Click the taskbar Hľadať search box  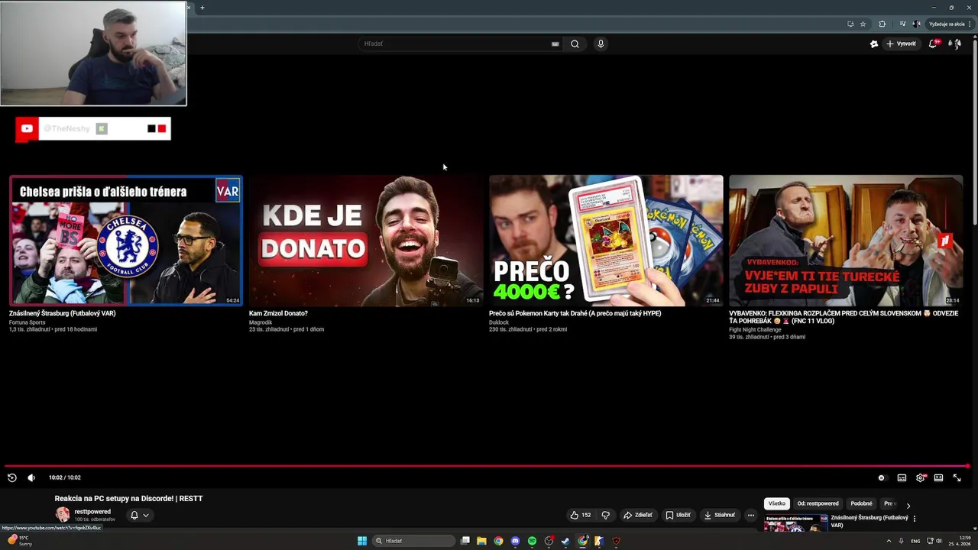(x=414, y=541)
